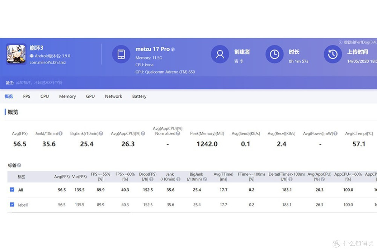Click the Avg(Send) value 0.1
This screenshot has width=377, height=251.
coord(245,144)
